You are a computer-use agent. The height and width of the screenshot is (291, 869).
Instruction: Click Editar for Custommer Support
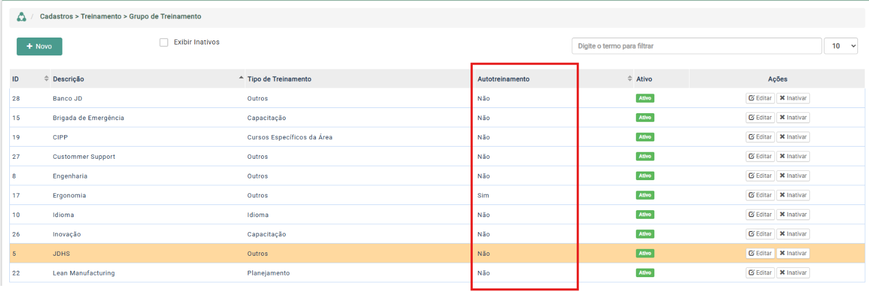(x=760, y=156)
